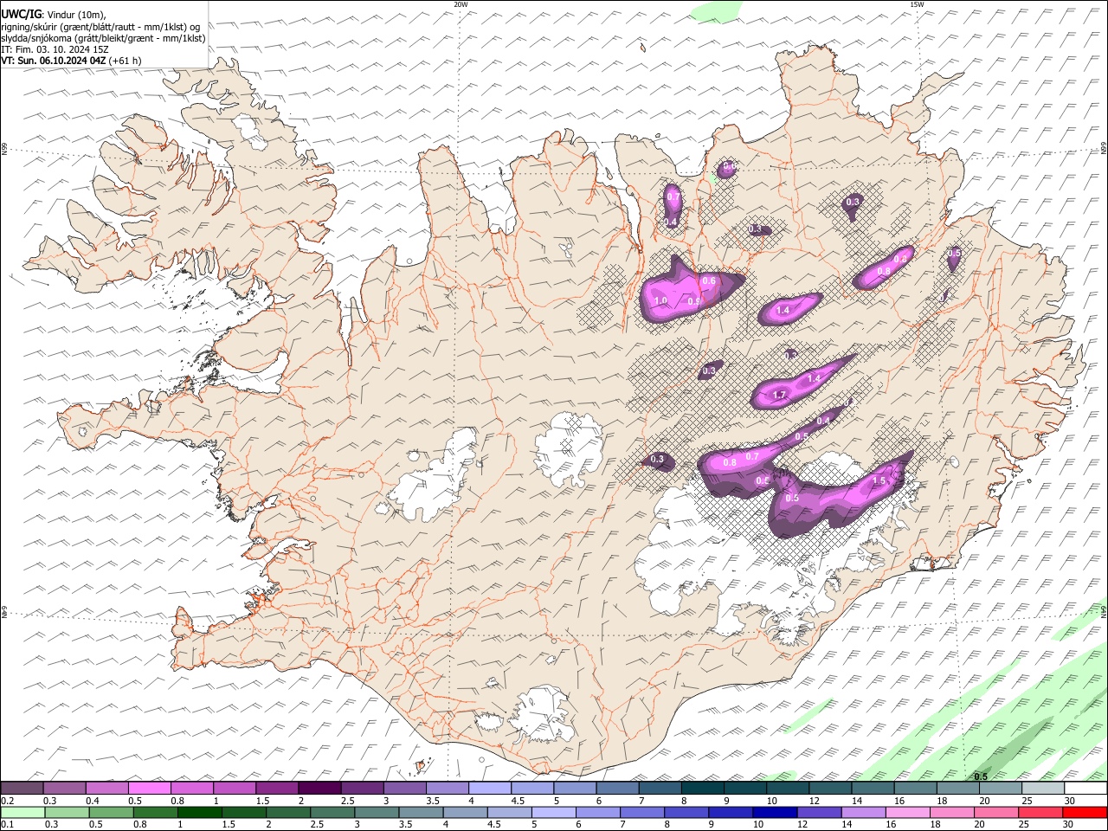Click the 1.5 snowfall value on map

(879, 480)
